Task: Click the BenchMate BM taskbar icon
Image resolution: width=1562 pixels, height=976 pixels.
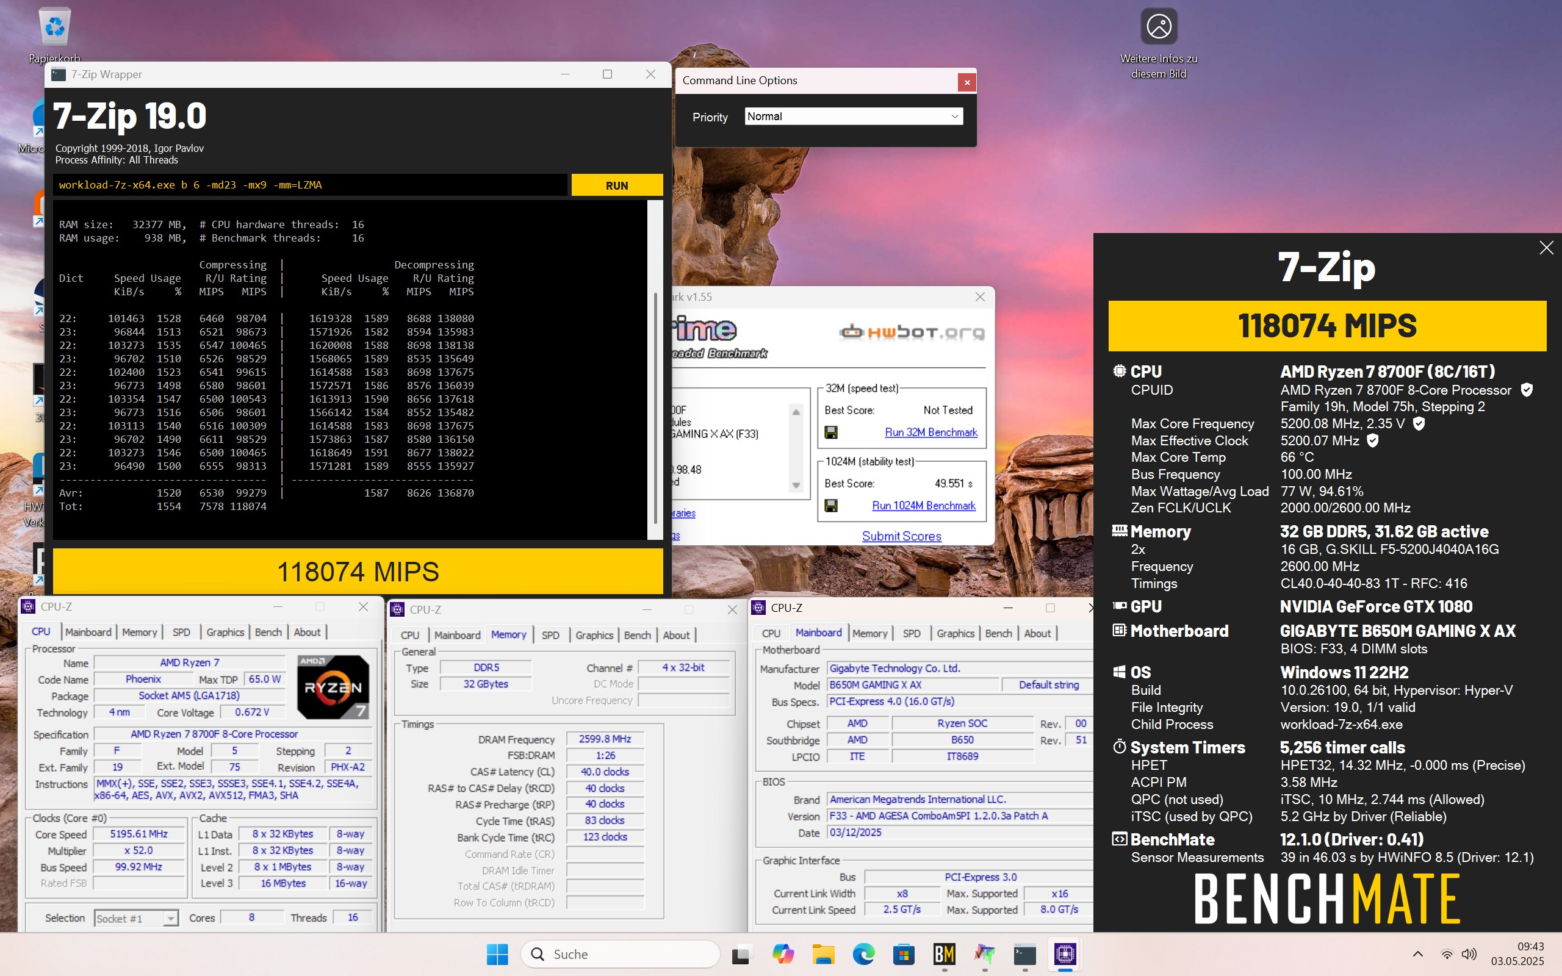Action: [945, 954]
